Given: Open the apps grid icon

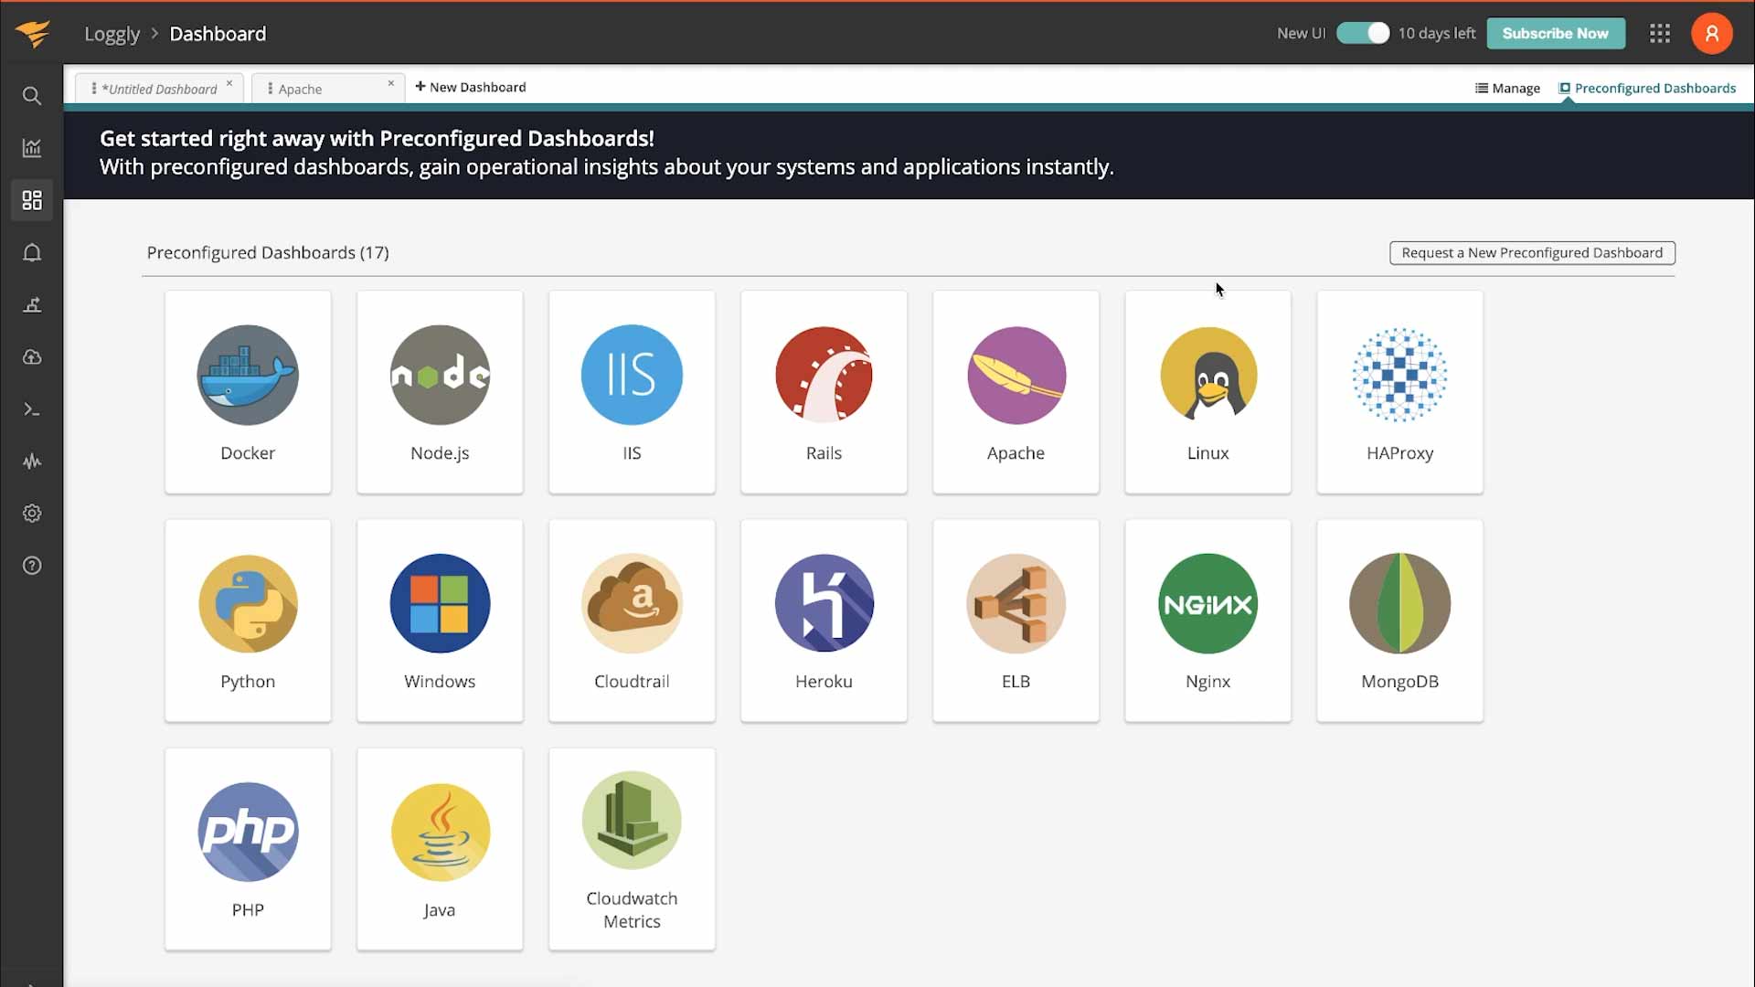Looking at the screenshot, I should [x=1660, y=34].
